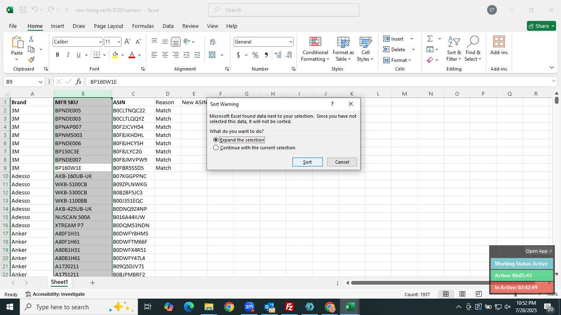This screenshot has height=315, width=561.
Task: Open Sort & Filter
Action: click(x=454, y=49)
